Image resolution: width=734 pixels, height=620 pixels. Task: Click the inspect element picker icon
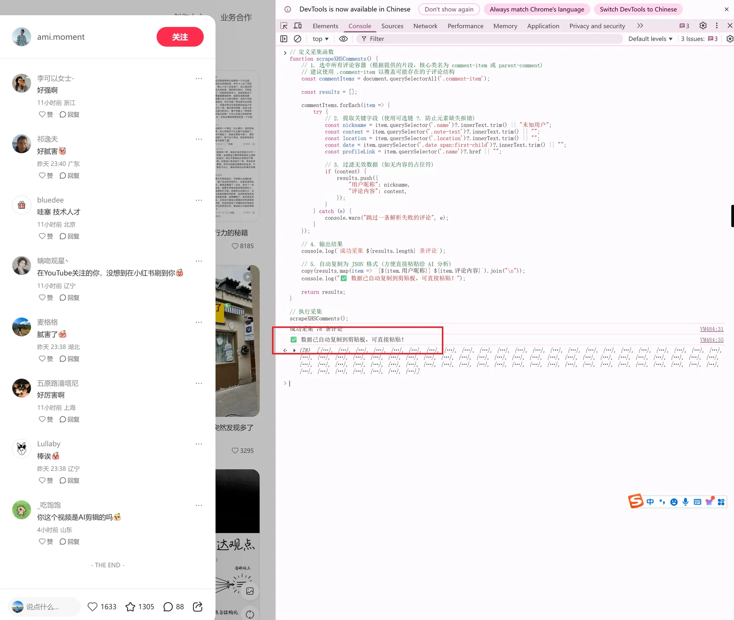pyautogui.click(x=284, y=26)
